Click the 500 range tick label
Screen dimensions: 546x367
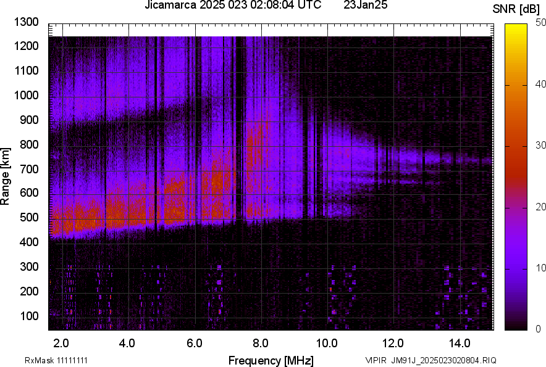coord(28,218)
